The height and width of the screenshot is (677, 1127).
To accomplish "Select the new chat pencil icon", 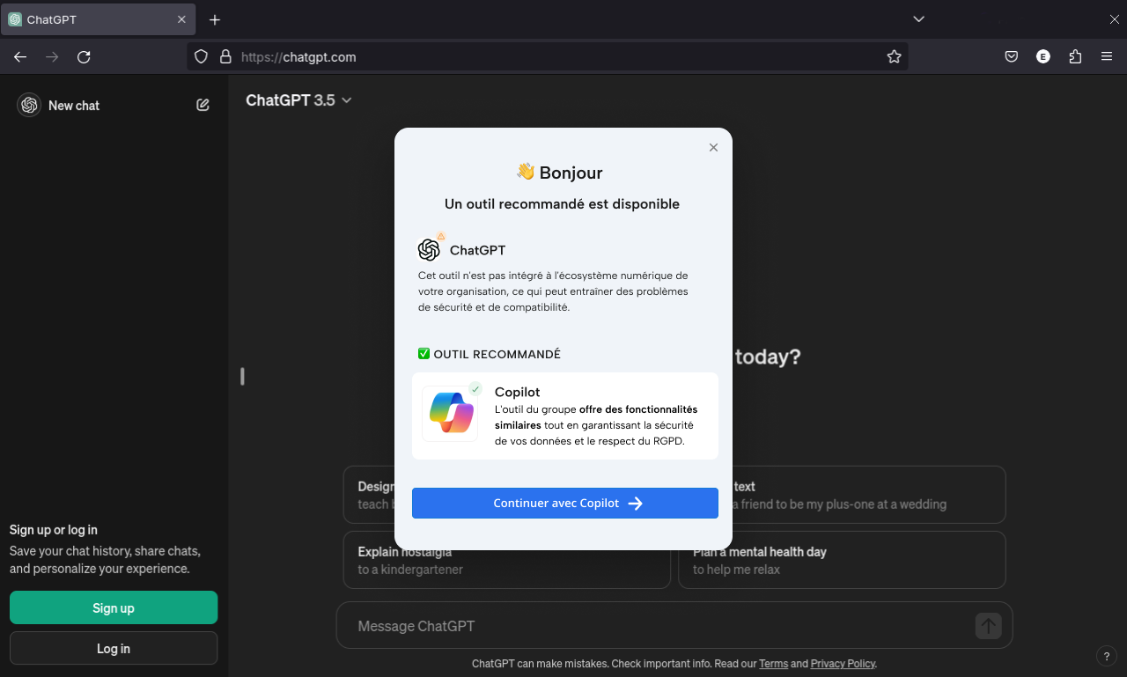I will (x=203, y=105).
